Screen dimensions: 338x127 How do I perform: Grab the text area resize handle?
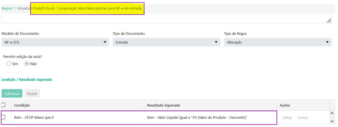tap(329, 21)
